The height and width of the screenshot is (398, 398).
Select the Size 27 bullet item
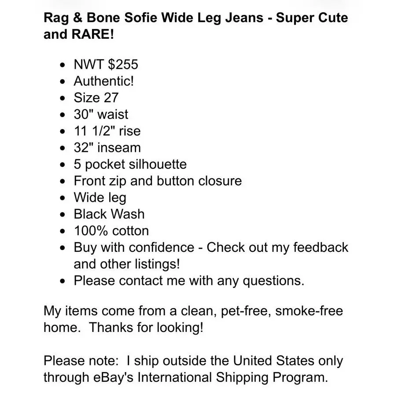click(96, 98)
